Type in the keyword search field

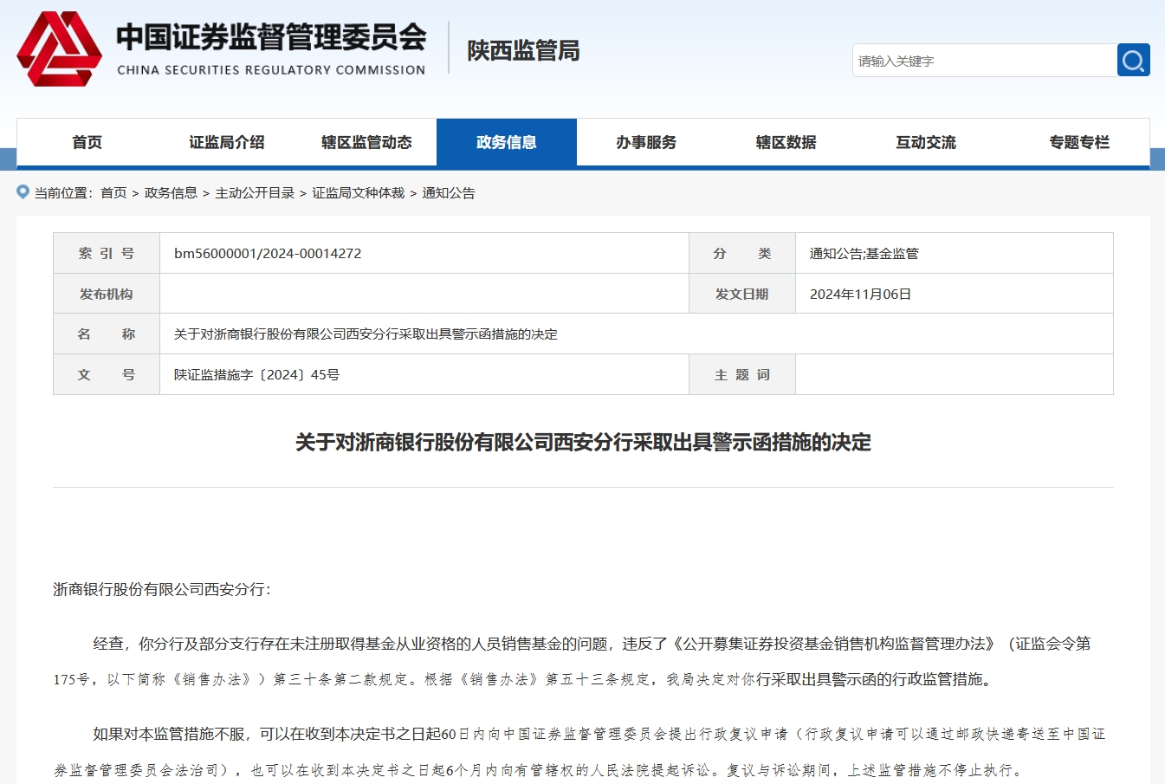pos(984,61)
